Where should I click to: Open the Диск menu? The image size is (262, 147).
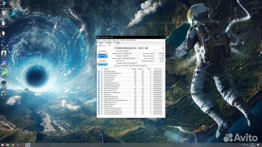pyautogui.click(x=118, y=40)
